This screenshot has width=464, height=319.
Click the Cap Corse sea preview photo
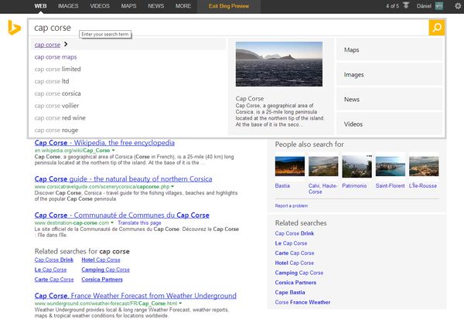(279, 64)
